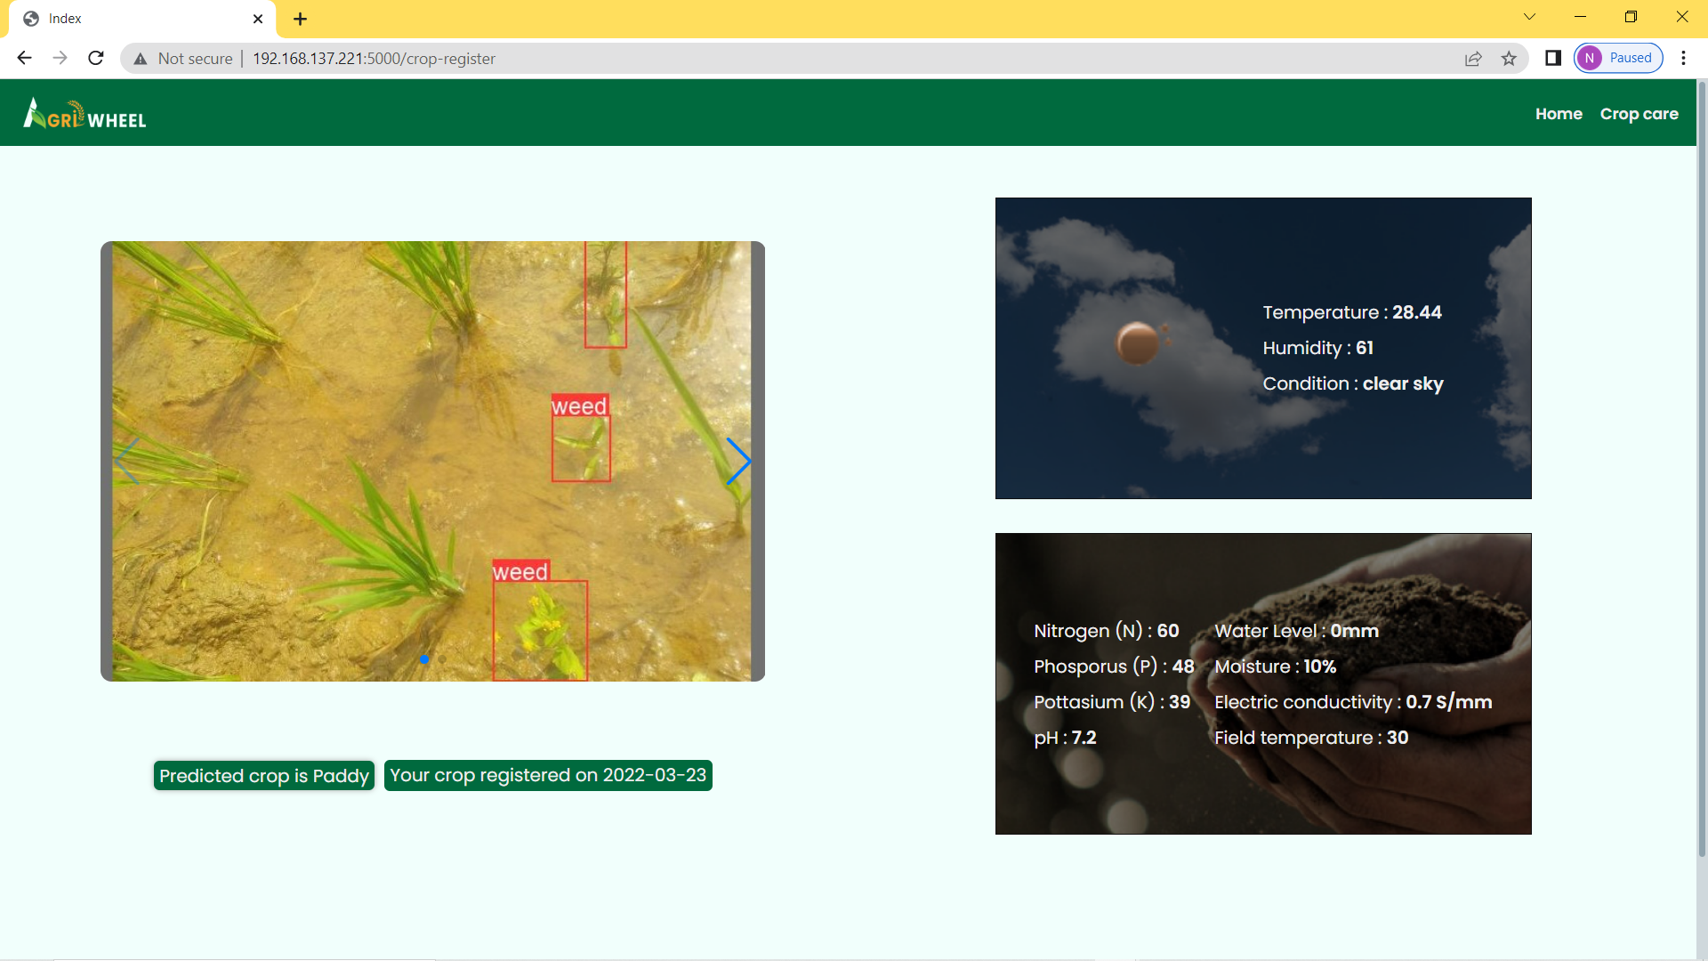Bookmark this page with the star
The image size is (1708, 961).
point(1509,59)
